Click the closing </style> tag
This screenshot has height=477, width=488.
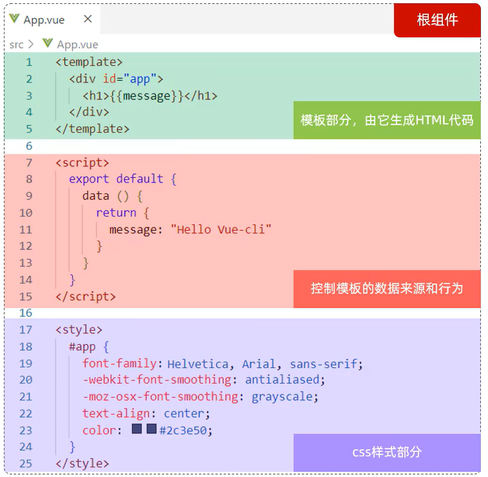[82, 463]
